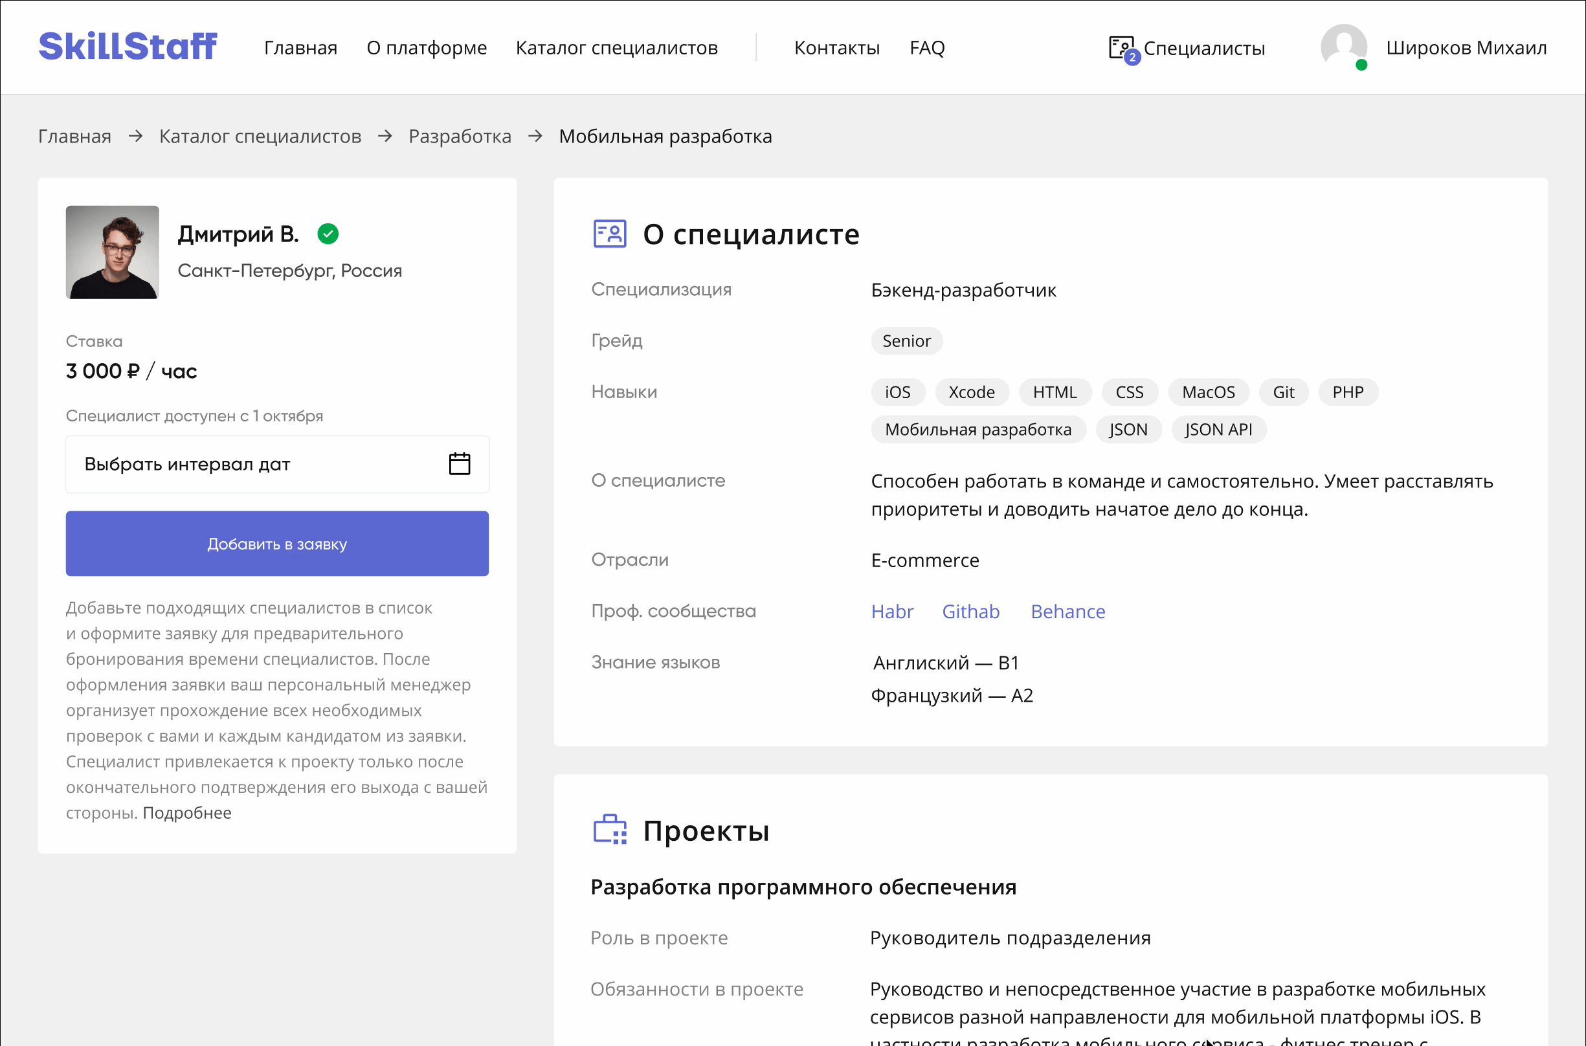This screenshot has width=1586, height=1046.
Task: Click Специалист доступен с 1 октября text
Action: pos(194,416)
